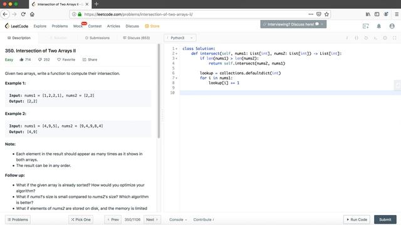Open Explore in the navigation bar
The height and width of the screenshot is (225, 401).
40,26
